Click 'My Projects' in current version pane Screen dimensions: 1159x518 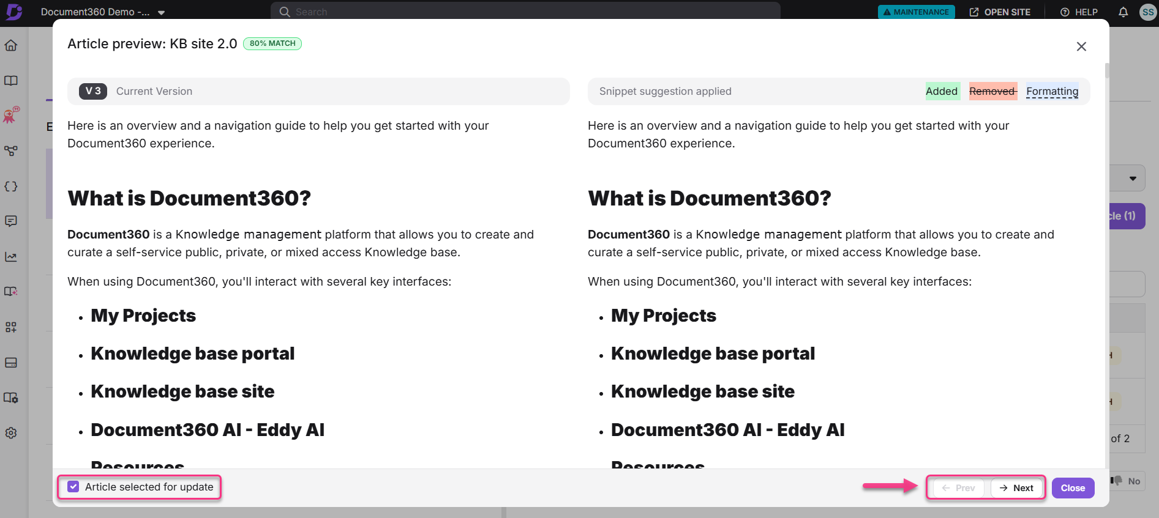143,316
